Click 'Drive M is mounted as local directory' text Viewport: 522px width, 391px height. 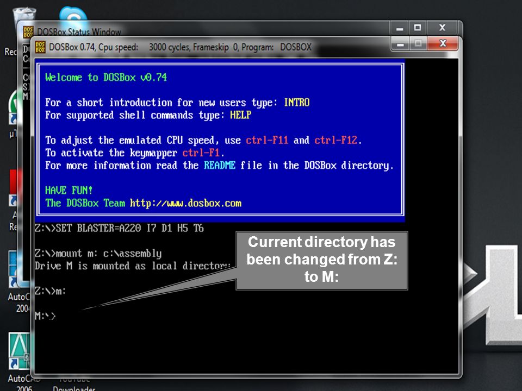(x=133, y=266)
